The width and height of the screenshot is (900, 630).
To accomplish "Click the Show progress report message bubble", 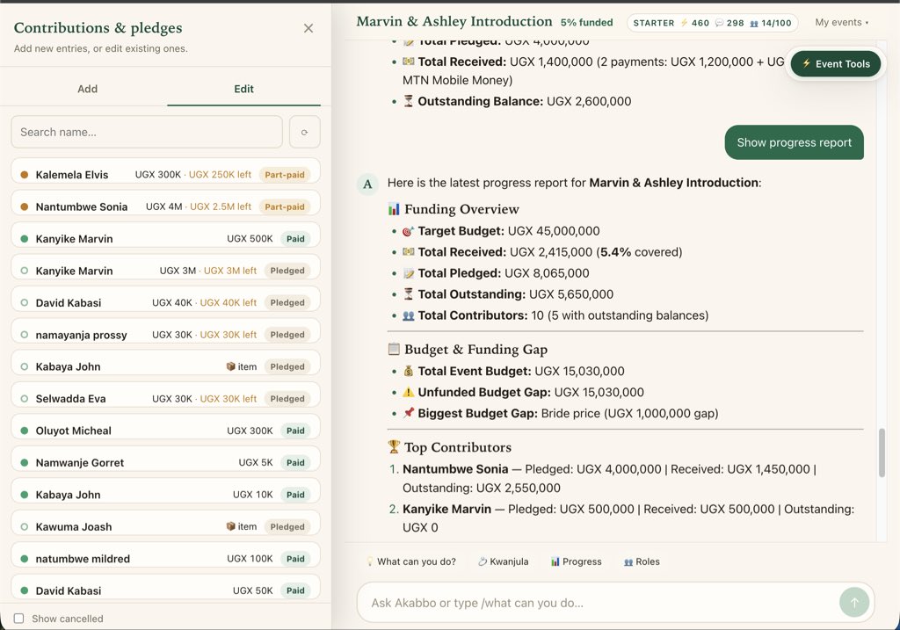I will coord(794,142).
